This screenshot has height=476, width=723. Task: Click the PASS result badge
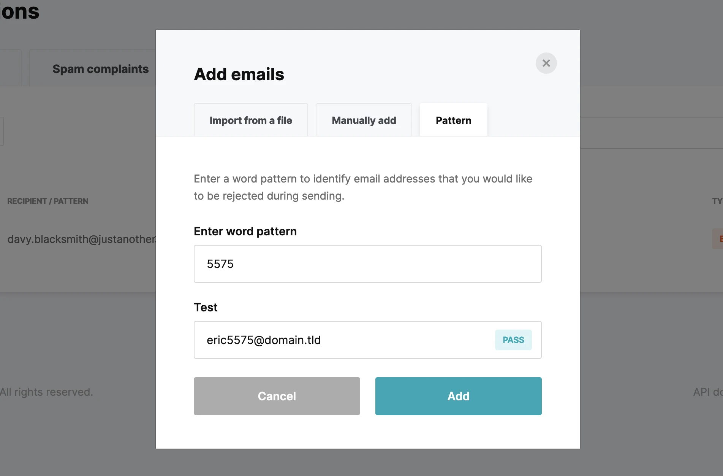point(513,340)
